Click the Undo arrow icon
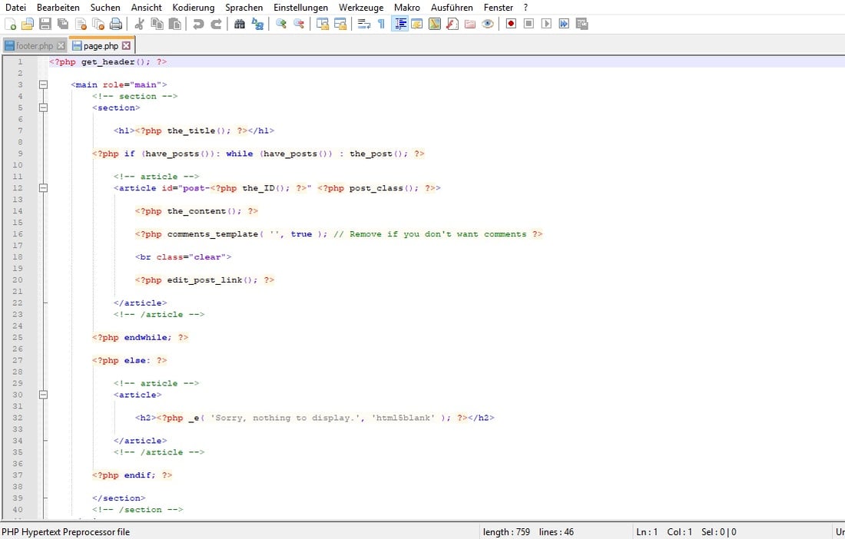The image size is (845, 539). (x=198, y=25)
